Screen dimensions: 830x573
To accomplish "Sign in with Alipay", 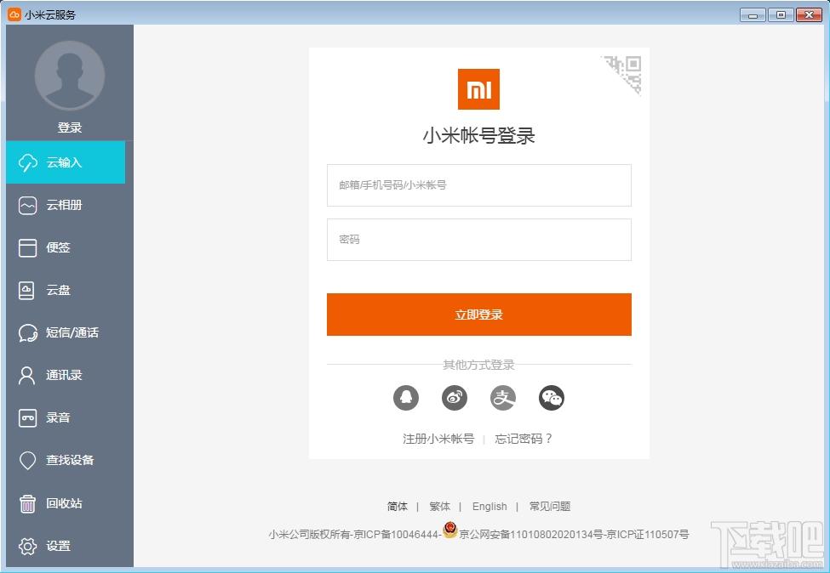I will (502, 397).
